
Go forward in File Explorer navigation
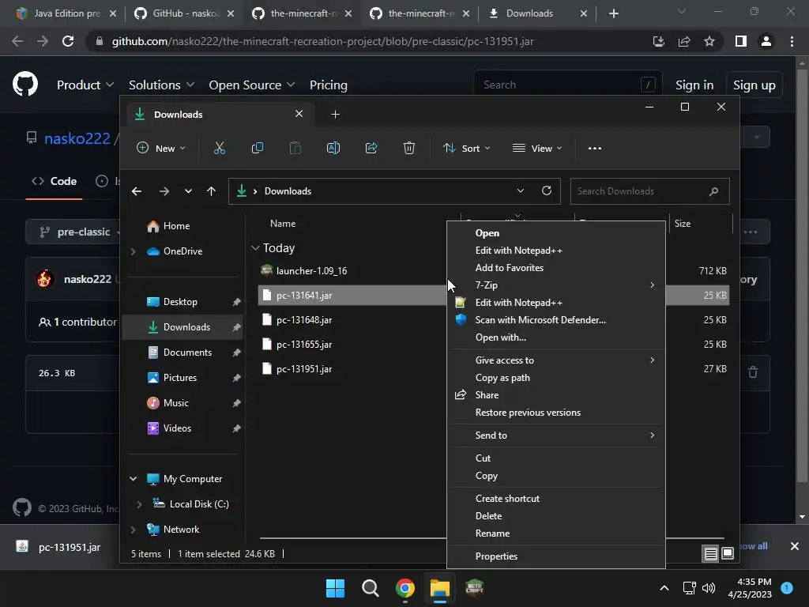[x=164, y=191]
